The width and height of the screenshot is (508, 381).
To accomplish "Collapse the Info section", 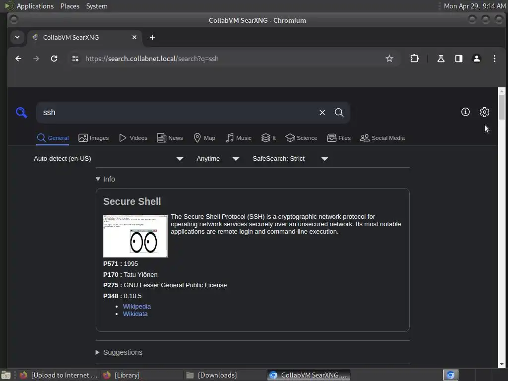I will [x=105, y=179].
